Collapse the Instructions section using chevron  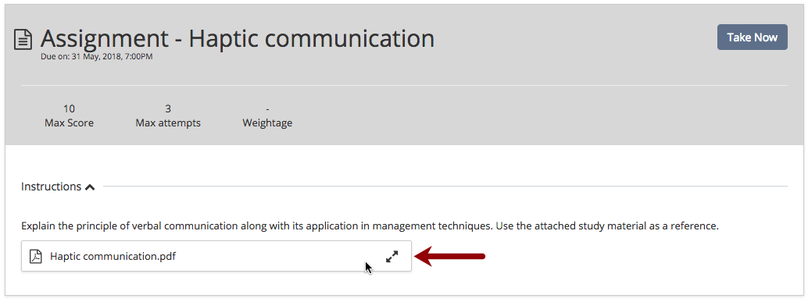pos(90,187)
